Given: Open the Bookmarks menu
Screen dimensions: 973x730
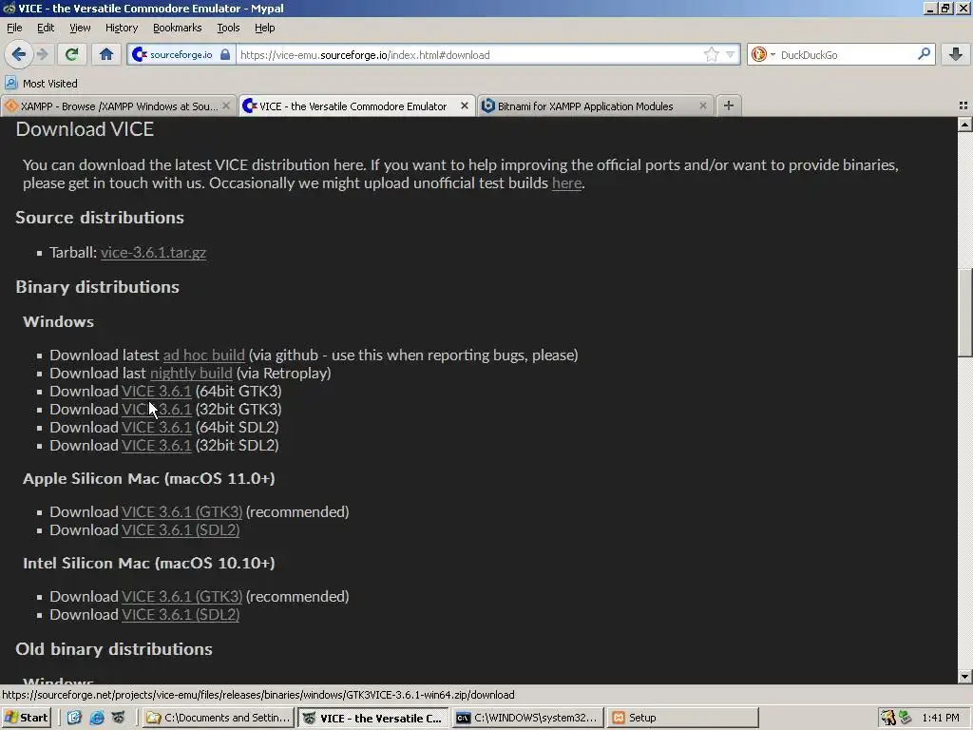Looking at the screenshot, I should pos(178,28).
